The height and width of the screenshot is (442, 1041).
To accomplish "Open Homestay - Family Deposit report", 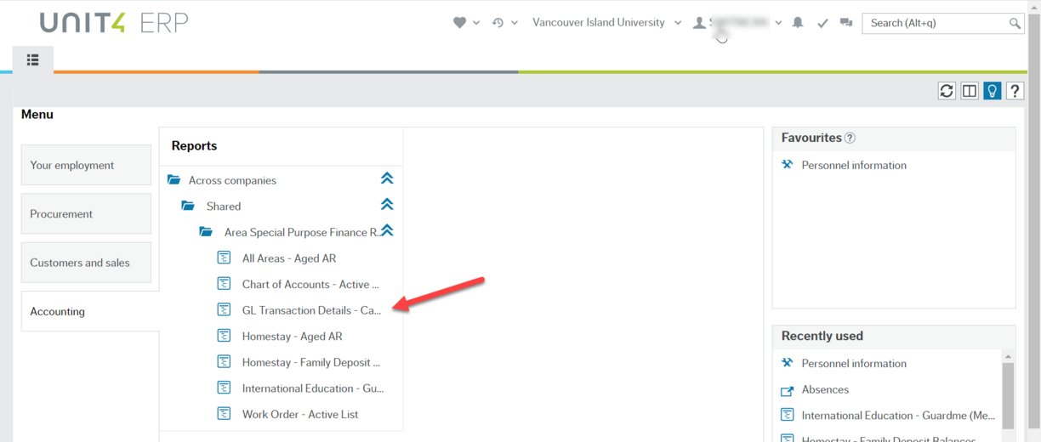I will pyautogui.click(x=311, y=363).
